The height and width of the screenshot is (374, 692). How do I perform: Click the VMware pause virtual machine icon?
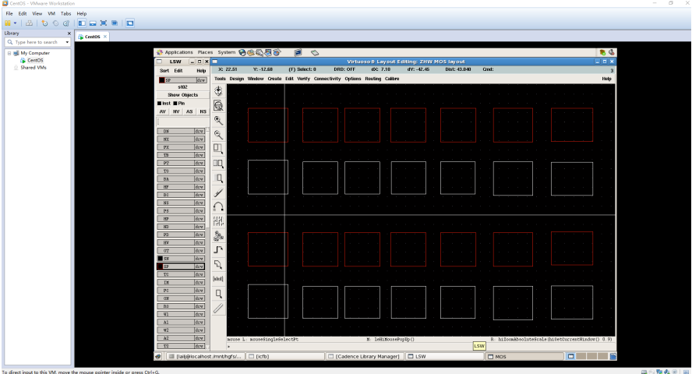click(x=8, y=23)
